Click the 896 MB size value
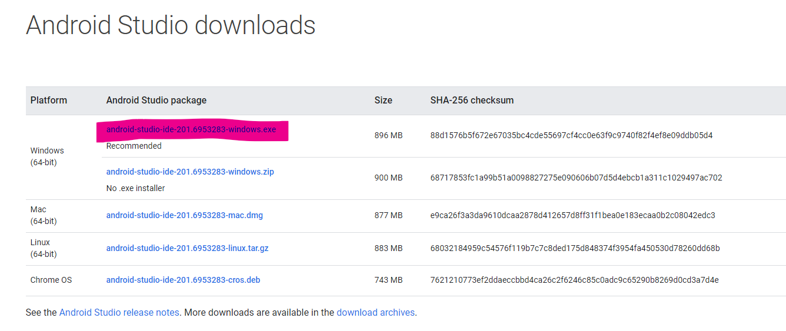 [388, 135]
